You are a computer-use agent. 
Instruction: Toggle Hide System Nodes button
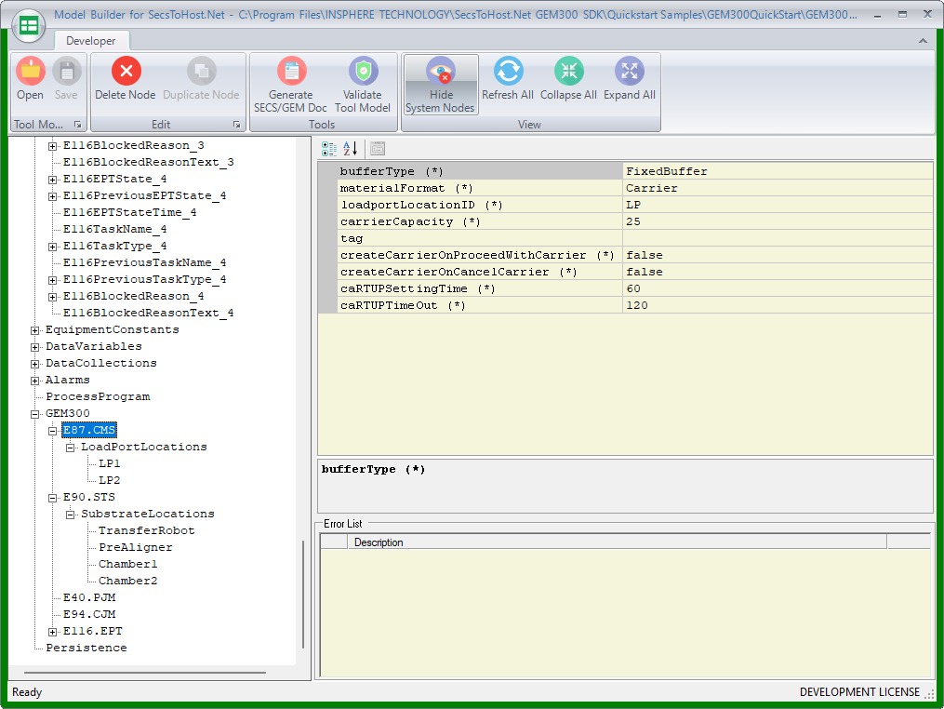click(x=441, y=85)
